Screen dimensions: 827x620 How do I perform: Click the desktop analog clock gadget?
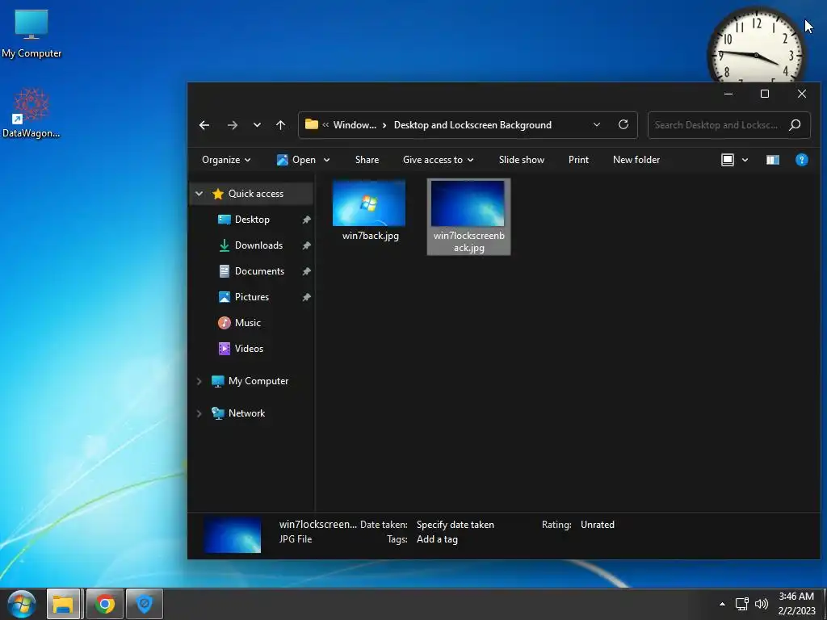coord(756,46)
